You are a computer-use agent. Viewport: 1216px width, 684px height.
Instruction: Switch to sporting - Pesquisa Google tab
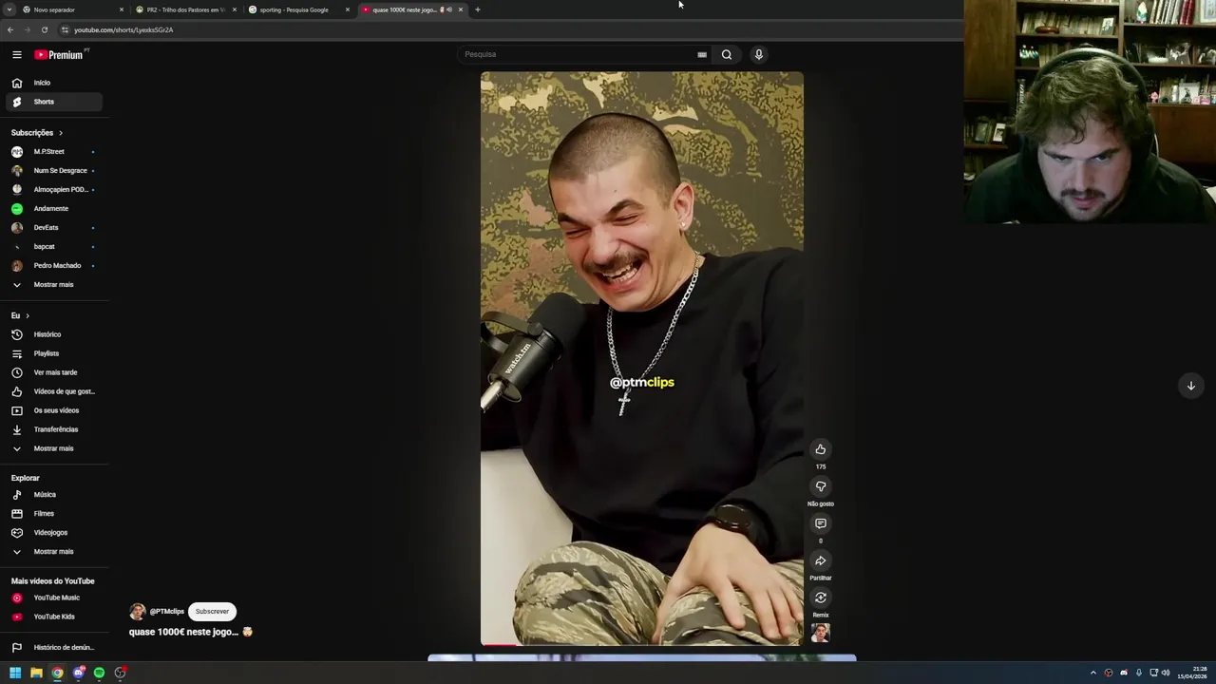point(299,9)
